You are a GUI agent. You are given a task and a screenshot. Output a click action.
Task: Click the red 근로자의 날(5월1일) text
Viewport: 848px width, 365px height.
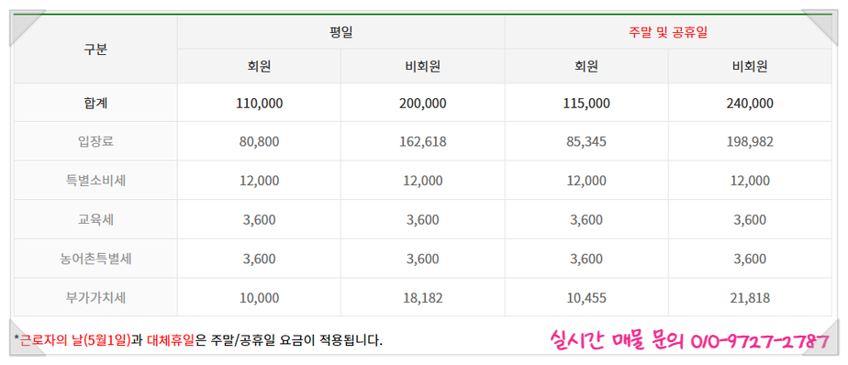pos(75,340)
